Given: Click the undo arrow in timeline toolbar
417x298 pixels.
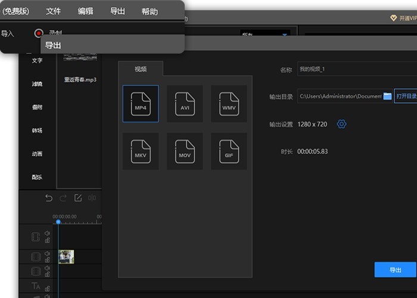Looking at the screenshot, I should pos(49,198).
